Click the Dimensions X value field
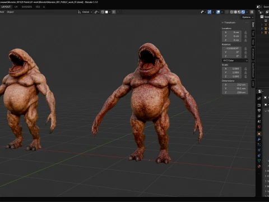The image size is (269, 202). [x=235, y=85]
